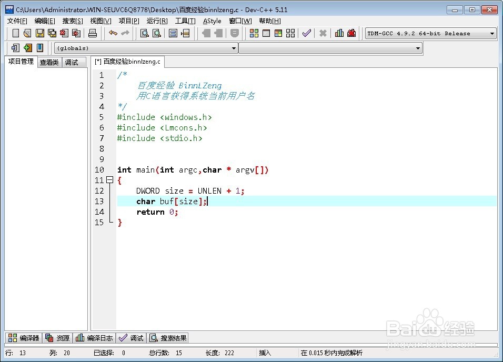Click the Undo arrow icon

coord(113,33)
